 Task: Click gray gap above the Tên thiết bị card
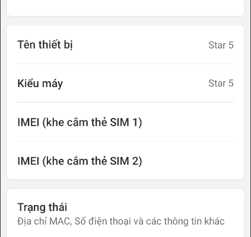(125, 21)
